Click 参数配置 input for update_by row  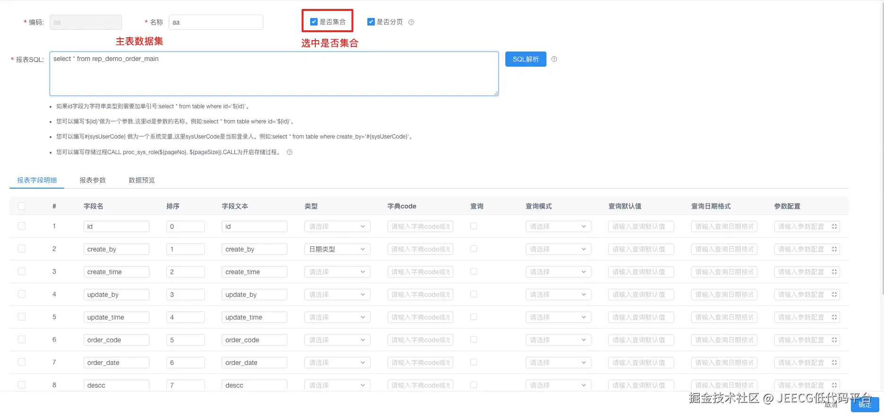click(807, 295)
